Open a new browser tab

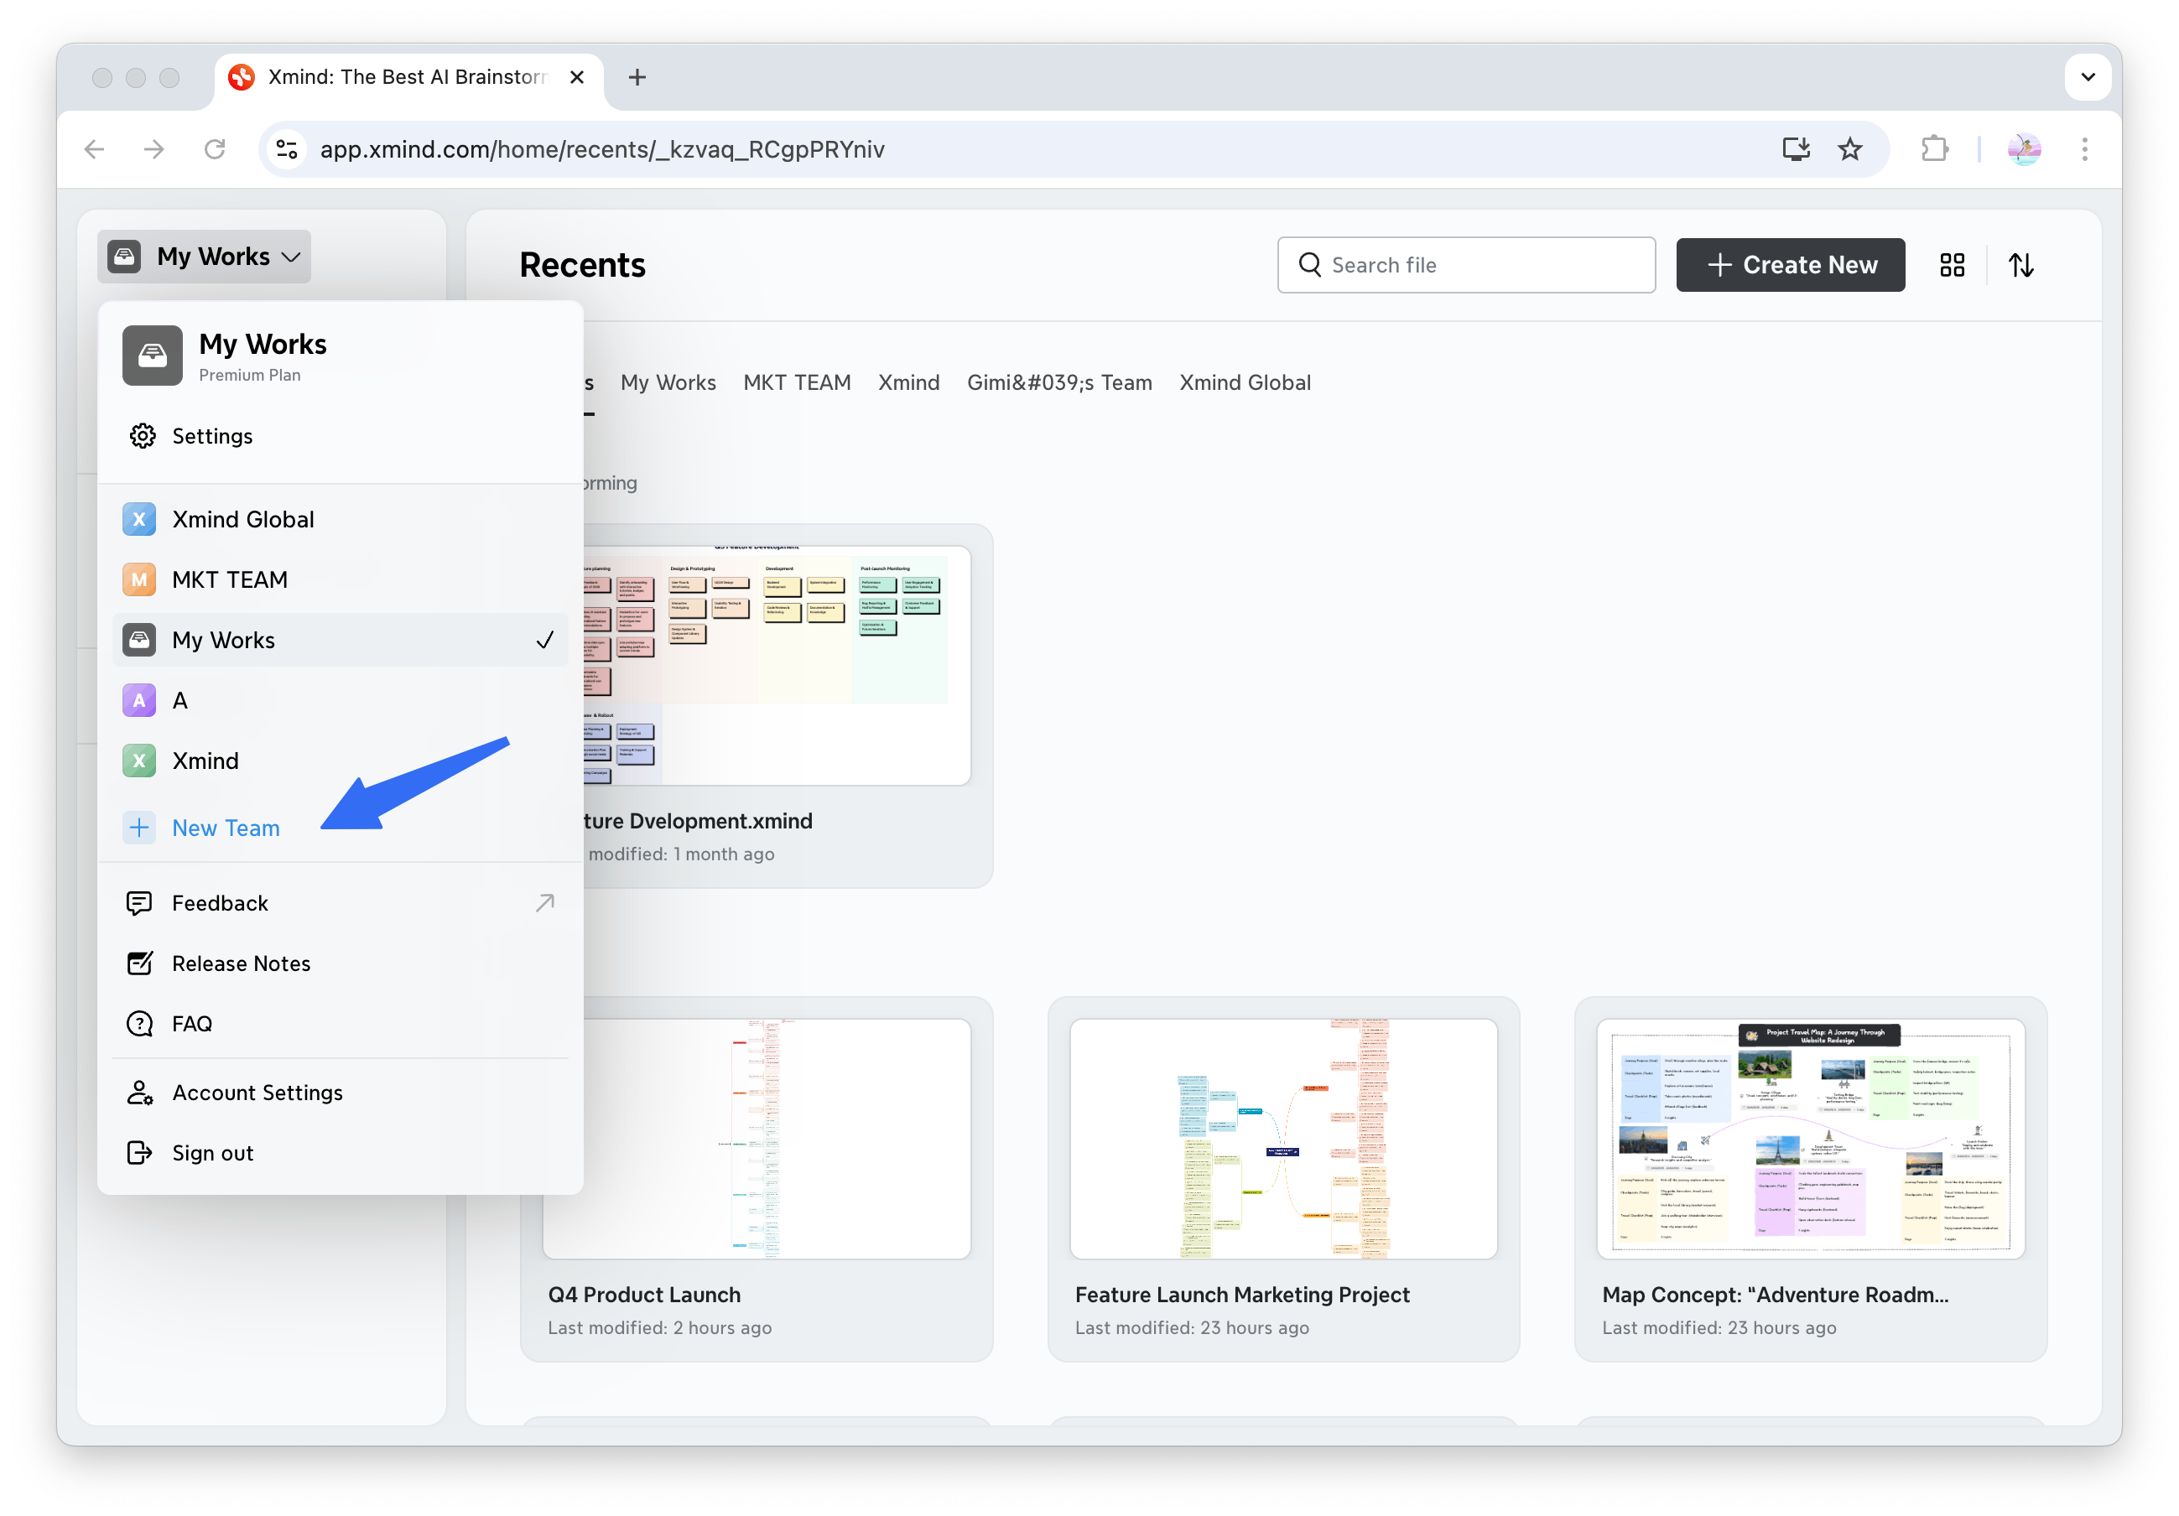click(x=637, y=77)
